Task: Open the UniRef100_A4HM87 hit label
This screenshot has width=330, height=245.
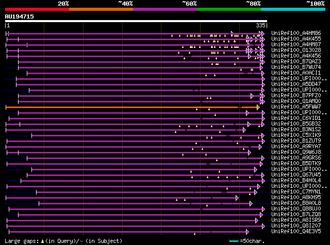Action: pos(296,44)
